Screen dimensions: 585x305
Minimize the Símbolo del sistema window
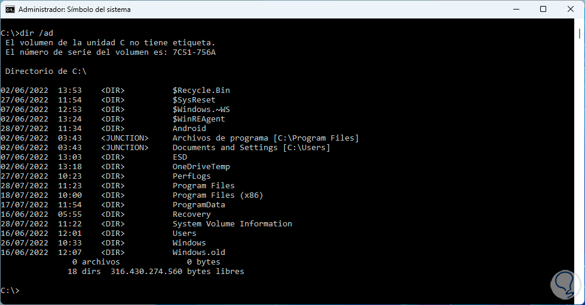(515, 10)
